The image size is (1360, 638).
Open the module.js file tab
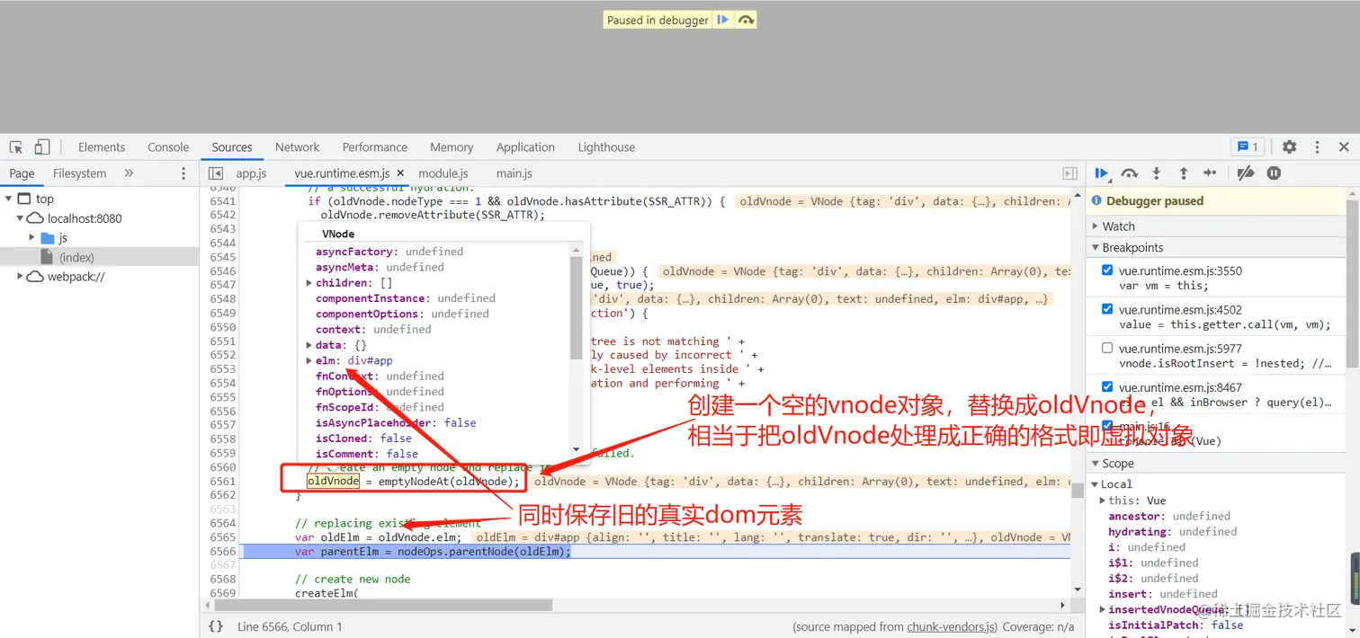443,173
